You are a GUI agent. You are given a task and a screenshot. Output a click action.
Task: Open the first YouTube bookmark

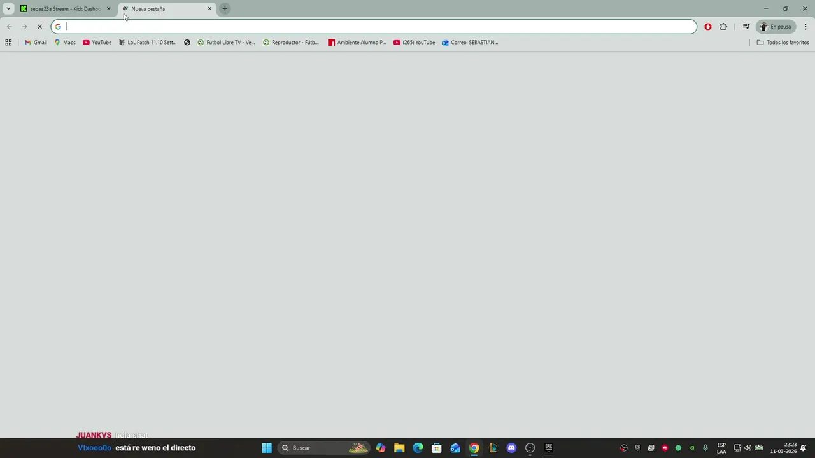click(x=97, y=43)
